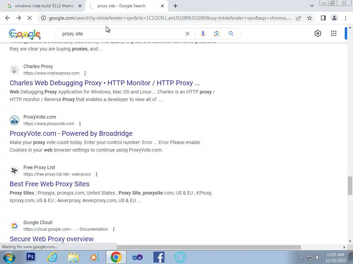
Task: Click the vertical page scrollbar thumb
Action: click(350, 186)
